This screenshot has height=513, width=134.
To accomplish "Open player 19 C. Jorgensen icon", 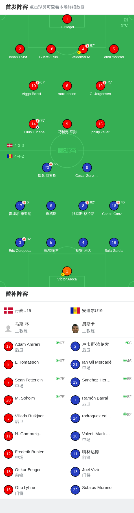I will 100,86.
